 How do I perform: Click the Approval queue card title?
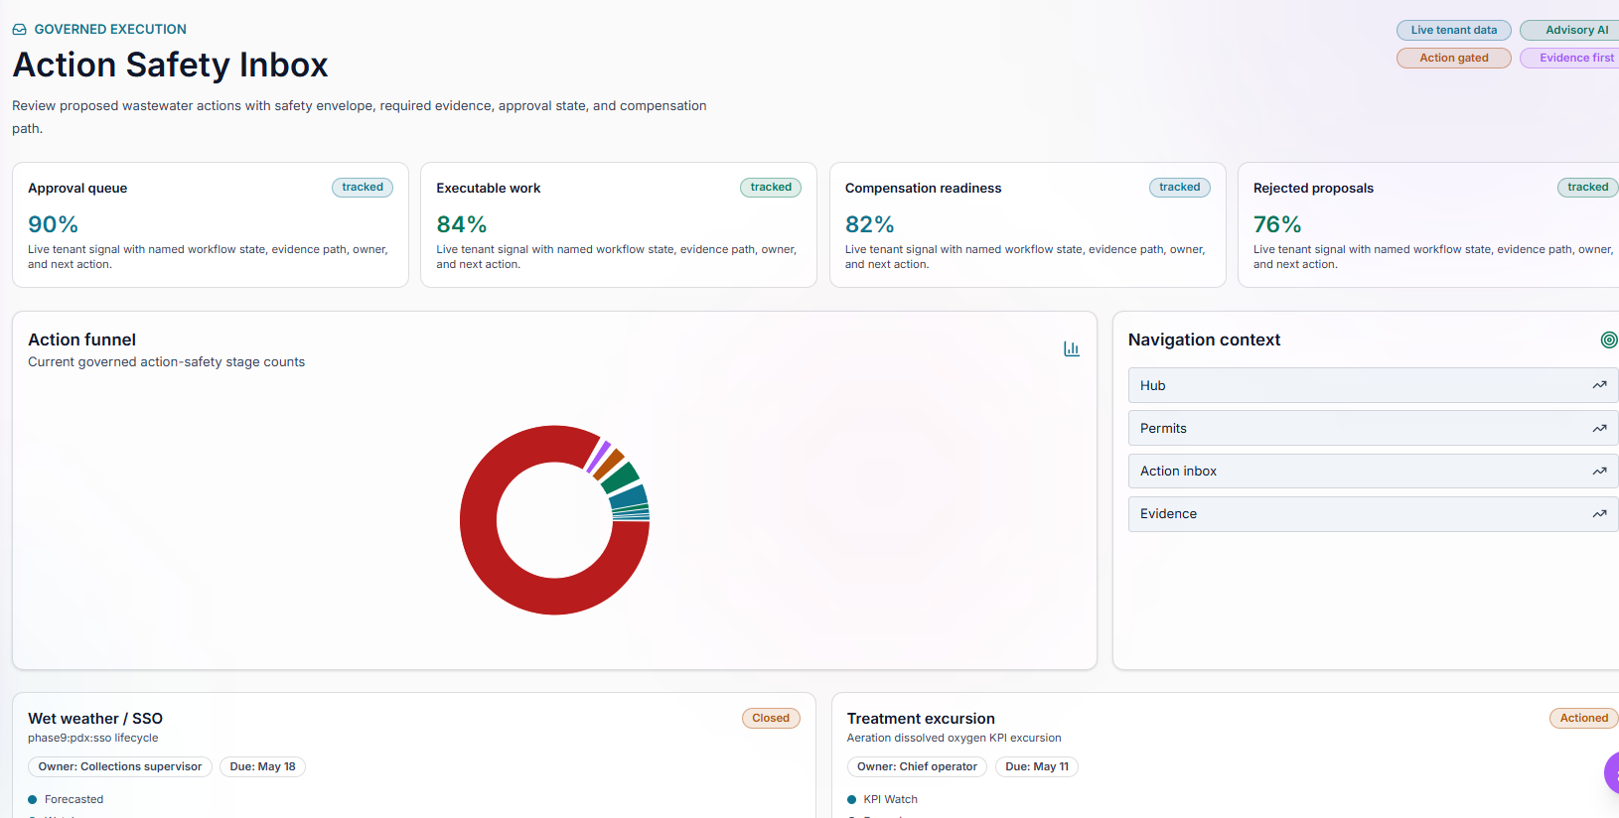77,188
